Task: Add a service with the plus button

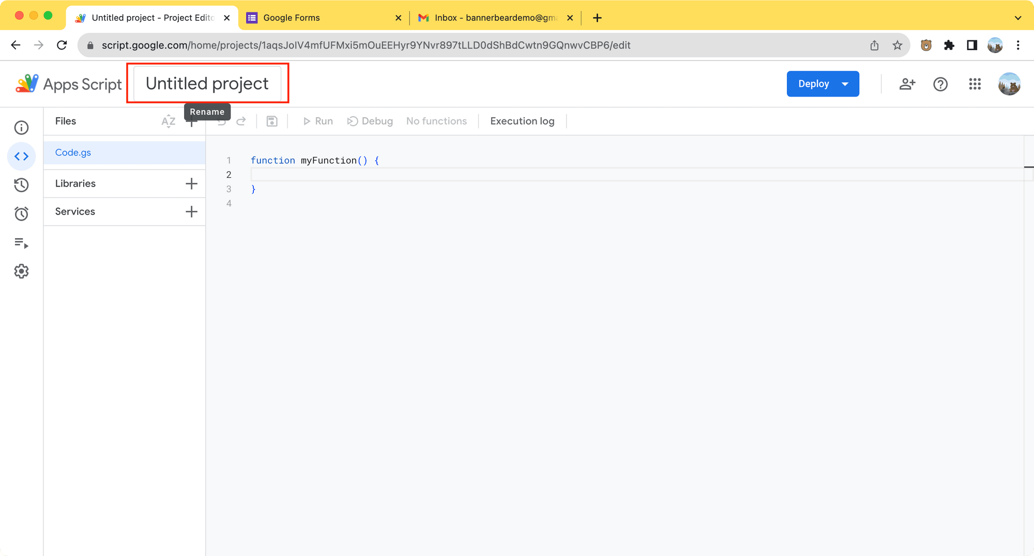Action: click(x=191, y=211)
